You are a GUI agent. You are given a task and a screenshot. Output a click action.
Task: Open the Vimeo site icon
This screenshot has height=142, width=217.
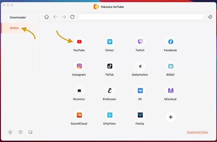pos(110,42)
